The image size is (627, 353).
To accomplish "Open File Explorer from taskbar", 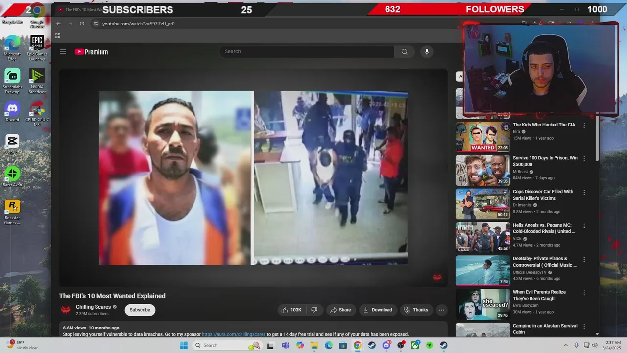I will [314, 345].
